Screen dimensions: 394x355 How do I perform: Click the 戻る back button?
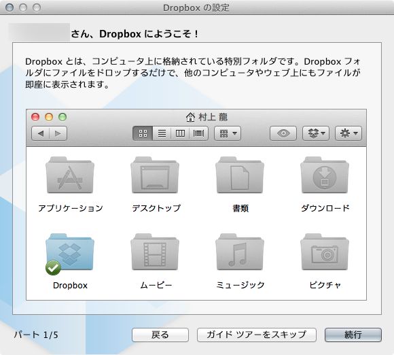pos(160,335)
